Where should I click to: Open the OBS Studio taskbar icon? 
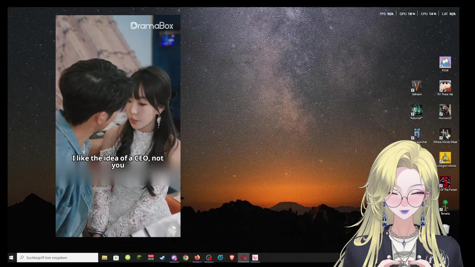[209, 257]
